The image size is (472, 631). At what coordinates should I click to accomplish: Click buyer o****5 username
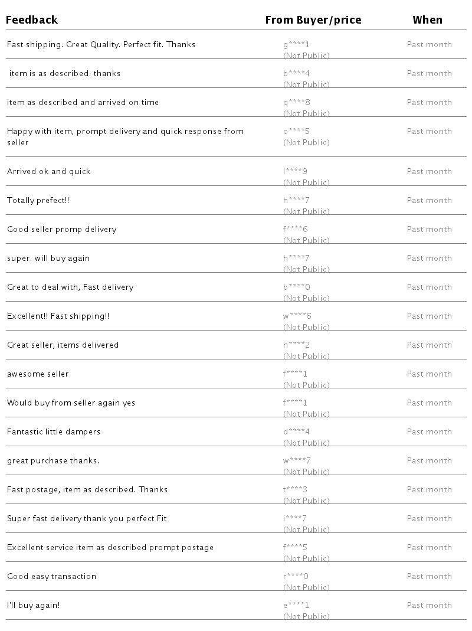(x=296, y=132)
